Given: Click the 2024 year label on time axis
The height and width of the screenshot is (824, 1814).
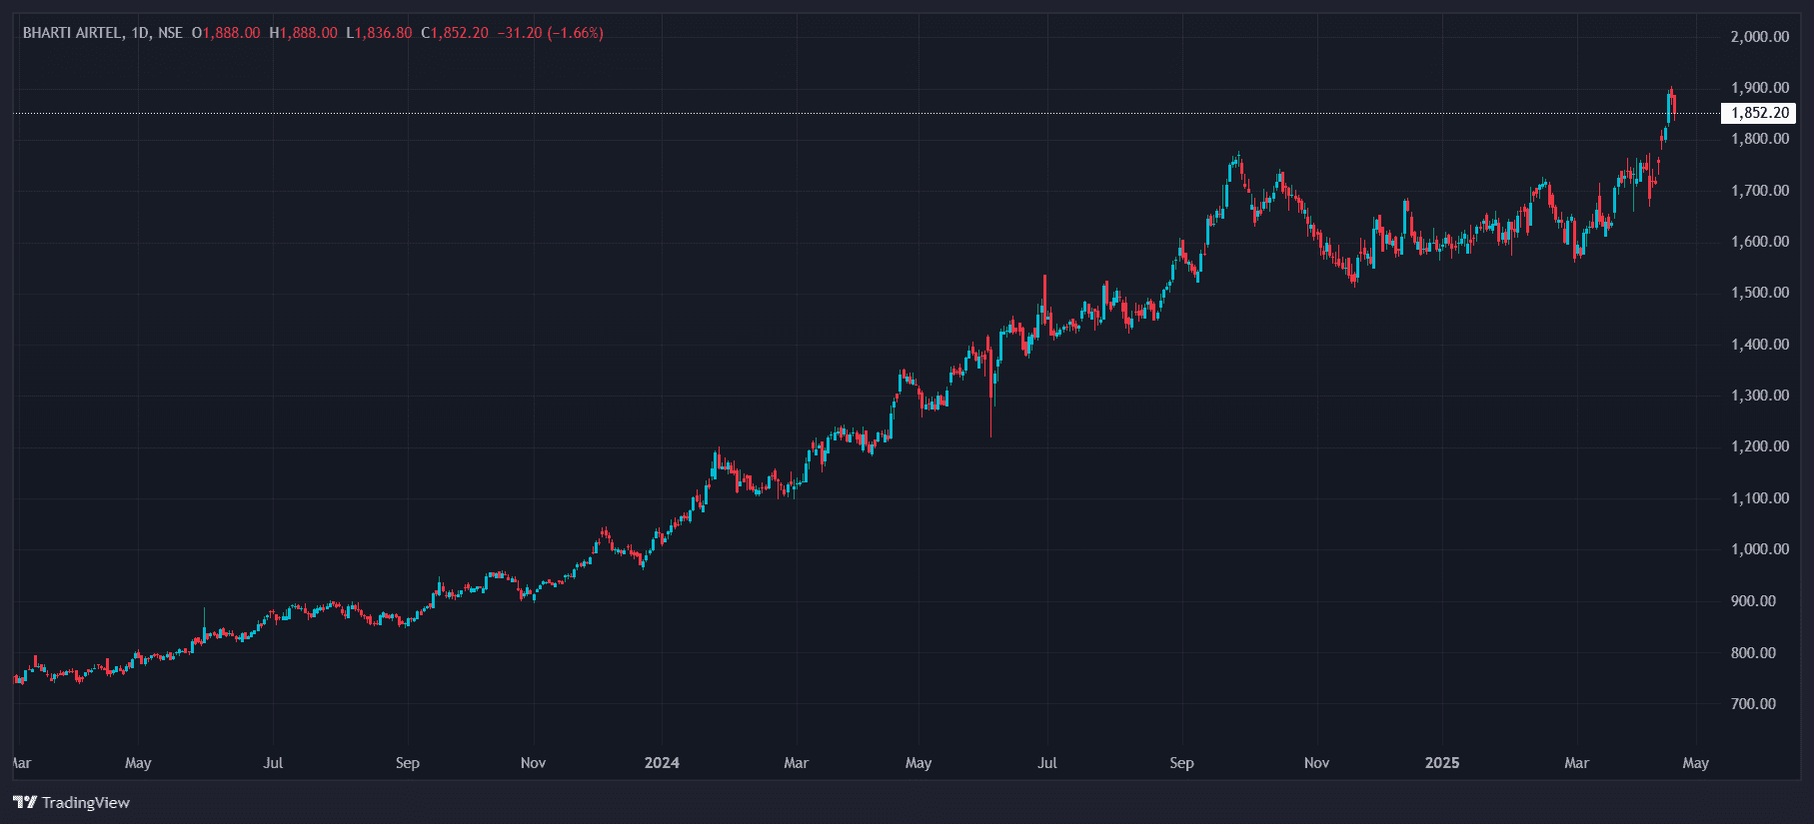Looking at the screenshot, I should pos(662,763).
